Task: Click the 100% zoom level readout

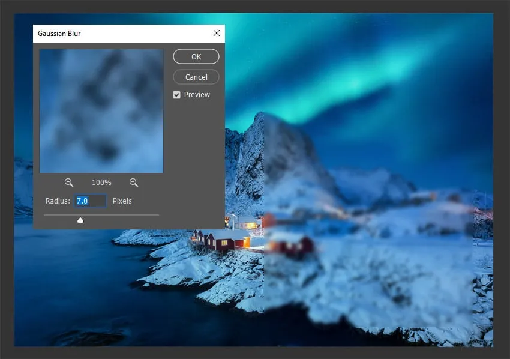Action: pyautogui.click(x=101, y=183)
